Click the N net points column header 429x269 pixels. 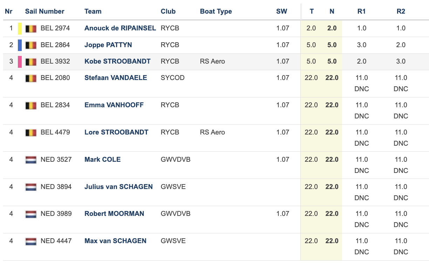(x=332, y=11)
